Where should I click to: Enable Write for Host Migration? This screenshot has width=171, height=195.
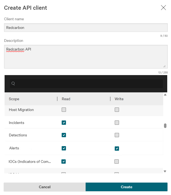117,110
